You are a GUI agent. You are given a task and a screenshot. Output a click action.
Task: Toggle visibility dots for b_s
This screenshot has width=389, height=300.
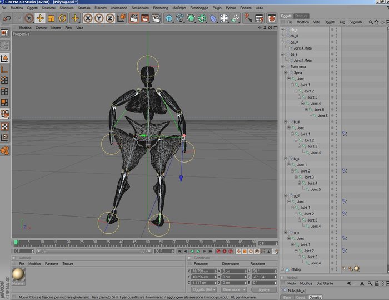click(x=336, y=159)
